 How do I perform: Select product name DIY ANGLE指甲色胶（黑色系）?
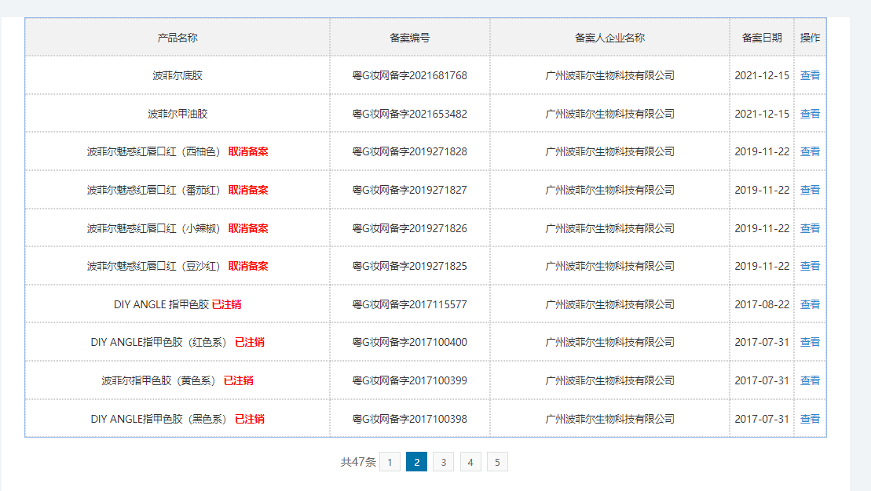coord(160,419)
